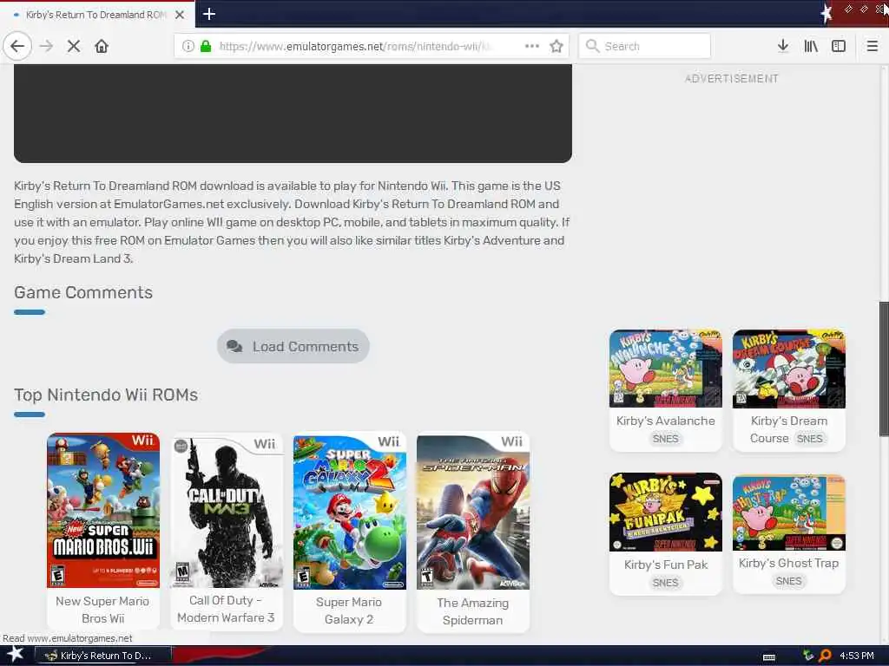Click SNES tag under Kirby's Ghost Trap
Viewport: 889px width, 666px height.
coord(788,581)
